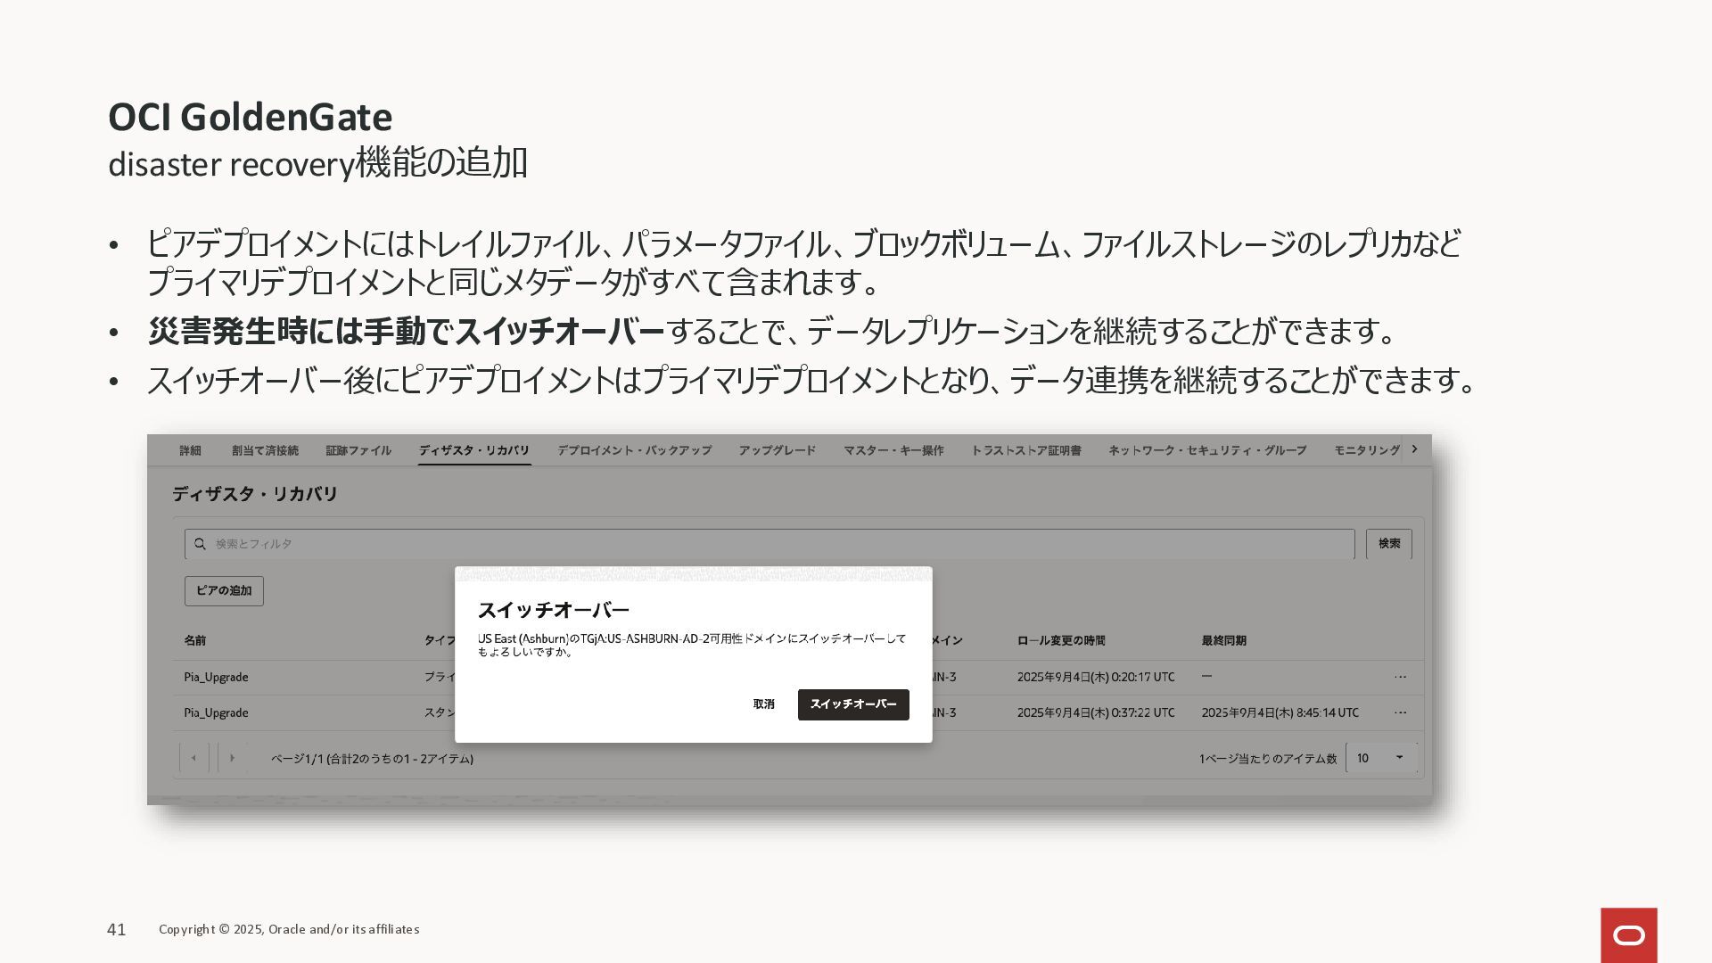Open actions menu for the 0:20:17 UTC row
Screen dimensions: 1712x963
click(1400, 677)
